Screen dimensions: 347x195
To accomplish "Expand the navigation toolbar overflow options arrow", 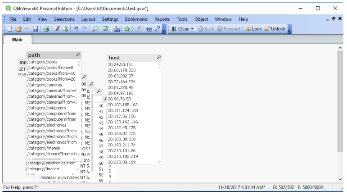I will [289, 30].
